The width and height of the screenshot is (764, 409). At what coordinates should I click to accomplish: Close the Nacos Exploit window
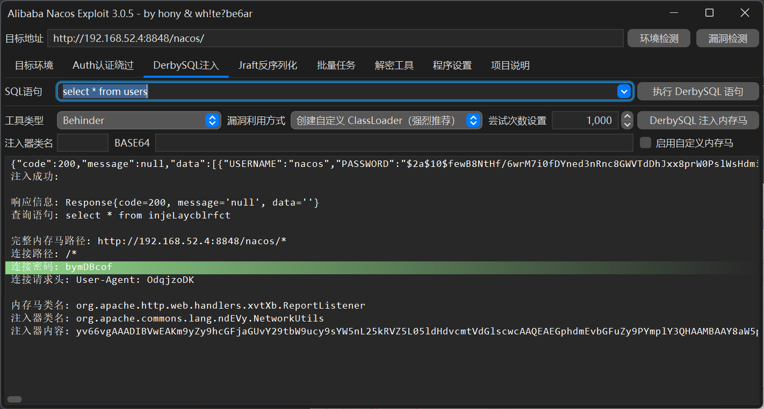(745, 13)
